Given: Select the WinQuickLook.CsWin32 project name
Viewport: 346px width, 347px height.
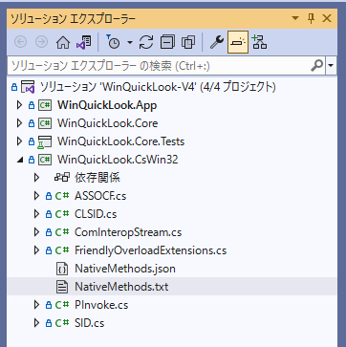Looking at the screenshot, I should (118, 160).
